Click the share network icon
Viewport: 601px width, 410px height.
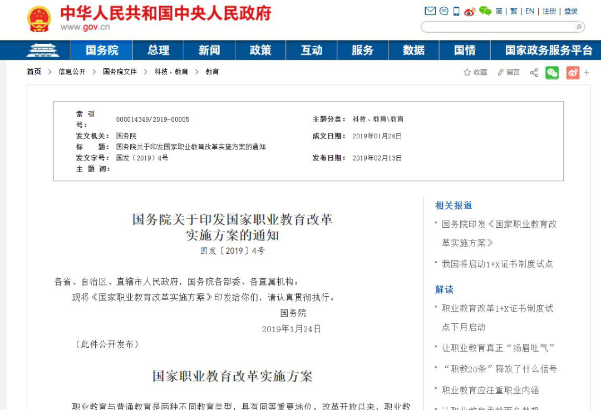[x=534, y=72]
